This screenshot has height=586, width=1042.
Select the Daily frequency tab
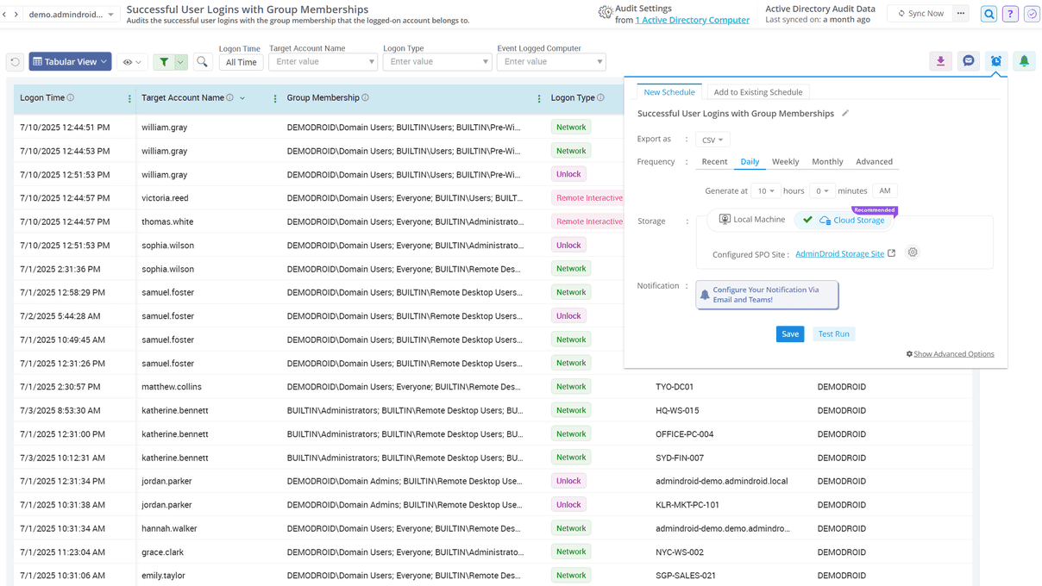pos(750,162)
